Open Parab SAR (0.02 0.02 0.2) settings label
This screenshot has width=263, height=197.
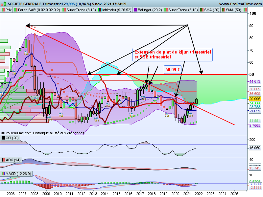pos(37,10)
